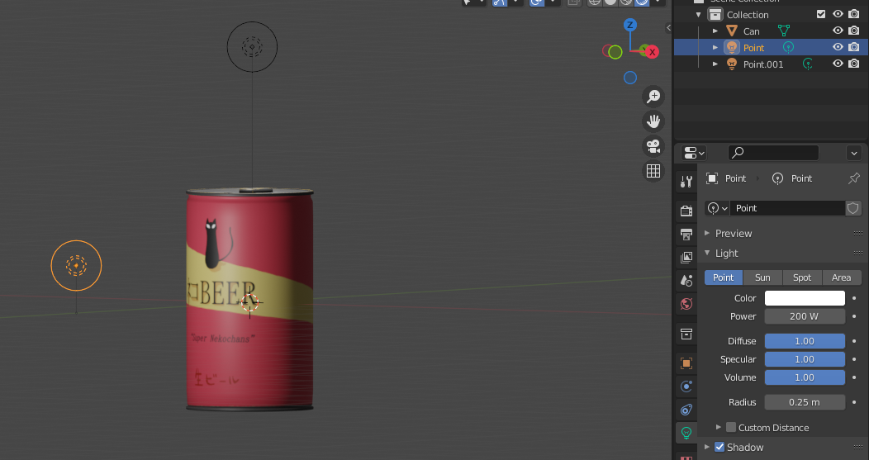Expand the Shadow panel
The height and width of the screenshot is (460, 869).
click(x=707, y=447)
